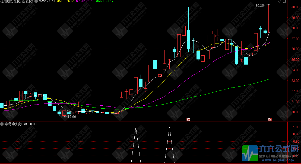Expand the 筹码活跃度F indicator dropdown
This screenshot has width=301, height=164.
(2, 124)
